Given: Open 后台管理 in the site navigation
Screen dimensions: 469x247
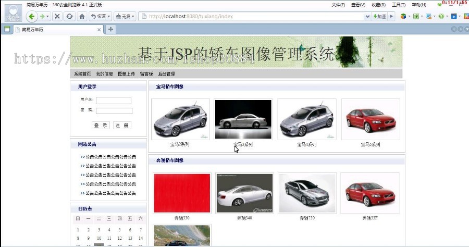Looking at the screenshot, I should [x=166, y=74].
